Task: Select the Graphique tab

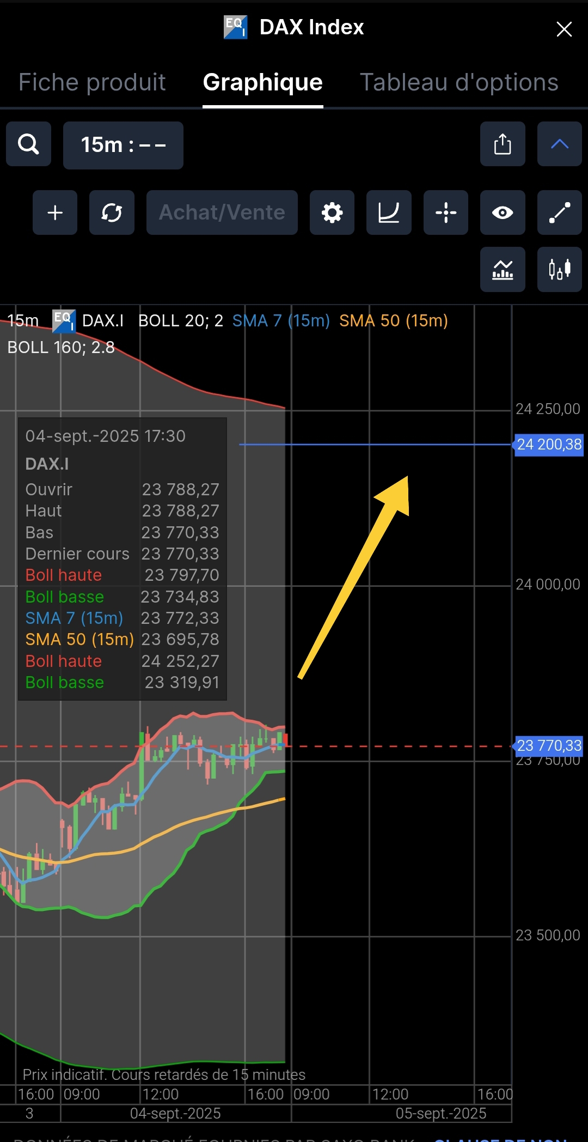Action: 263,82
